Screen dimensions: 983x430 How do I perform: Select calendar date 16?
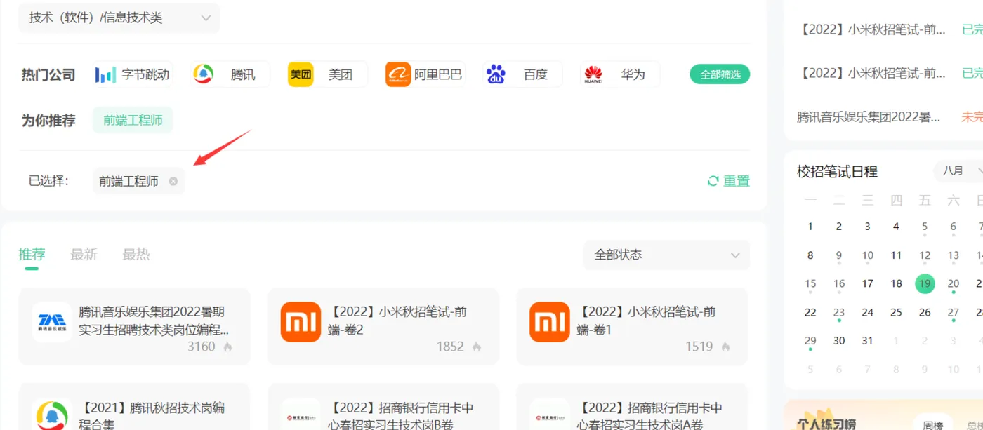coord(839,284)
